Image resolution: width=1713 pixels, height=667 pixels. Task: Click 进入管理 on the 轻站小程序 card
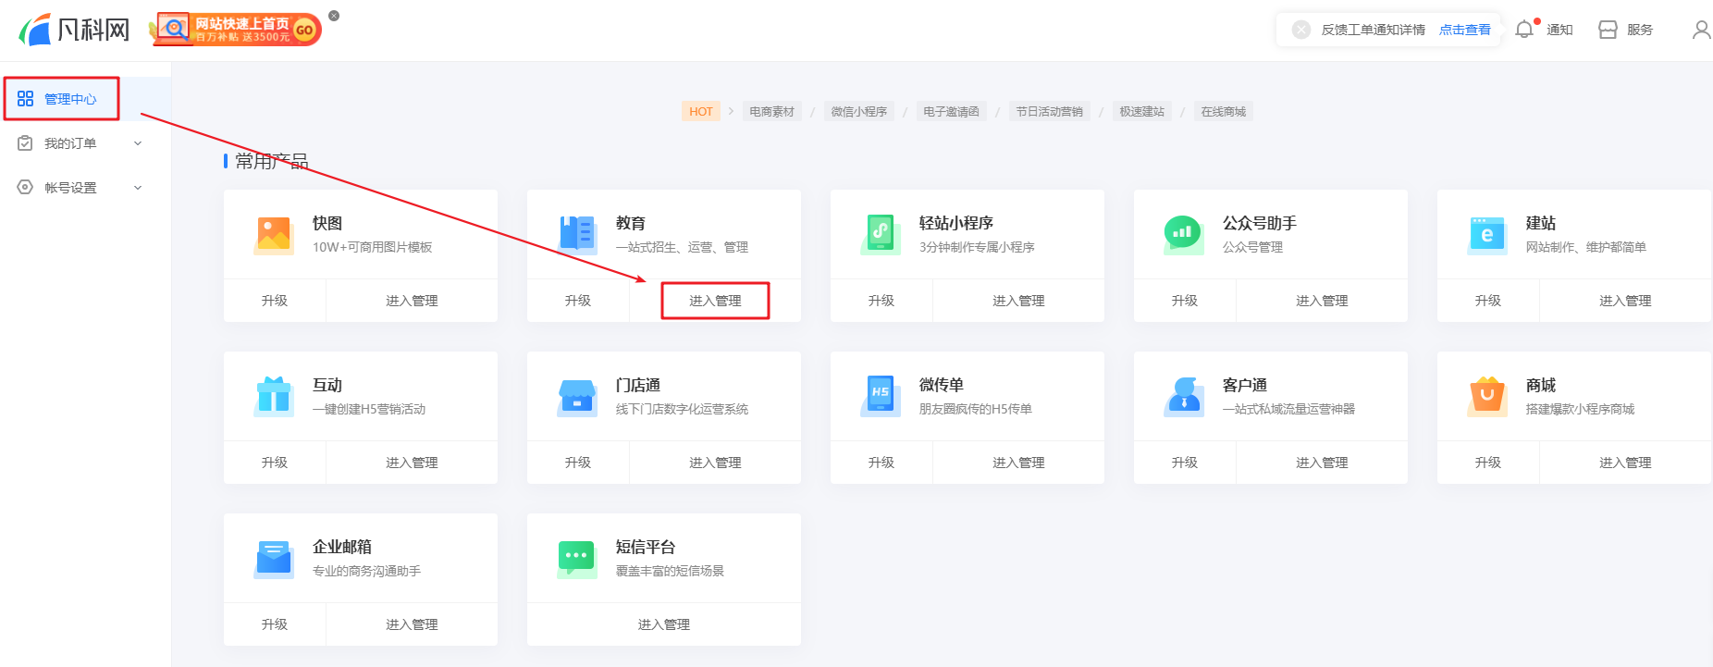[x=1018, y=301]
